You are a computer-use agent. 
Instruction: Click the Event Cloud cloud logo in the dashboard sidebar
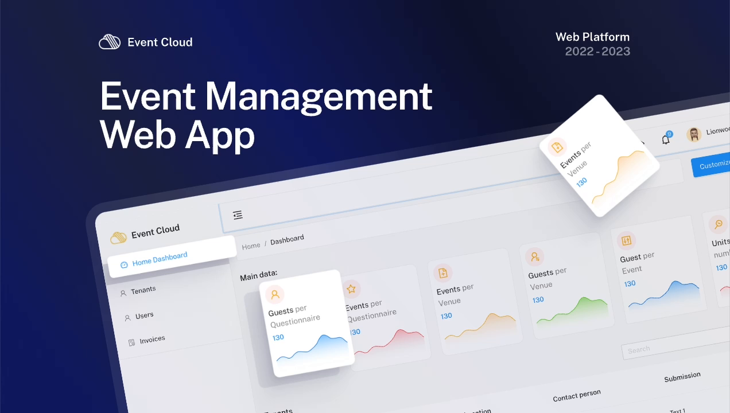[118, 237]
